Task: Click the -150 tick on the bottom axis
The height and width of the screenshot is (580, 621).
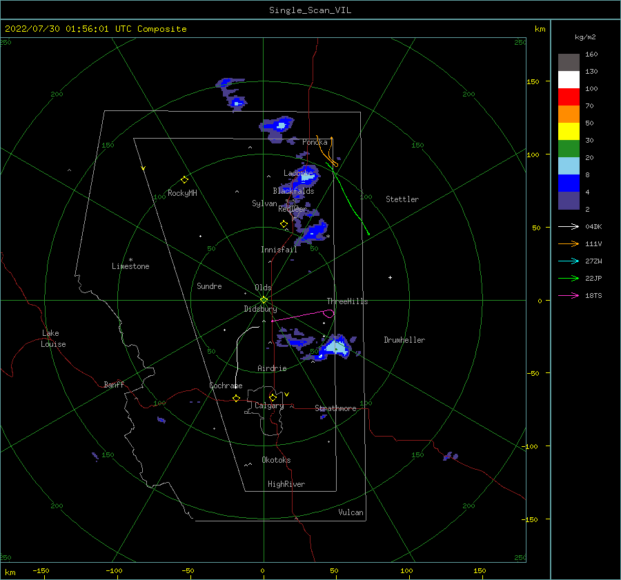Action: pos(41,571)
